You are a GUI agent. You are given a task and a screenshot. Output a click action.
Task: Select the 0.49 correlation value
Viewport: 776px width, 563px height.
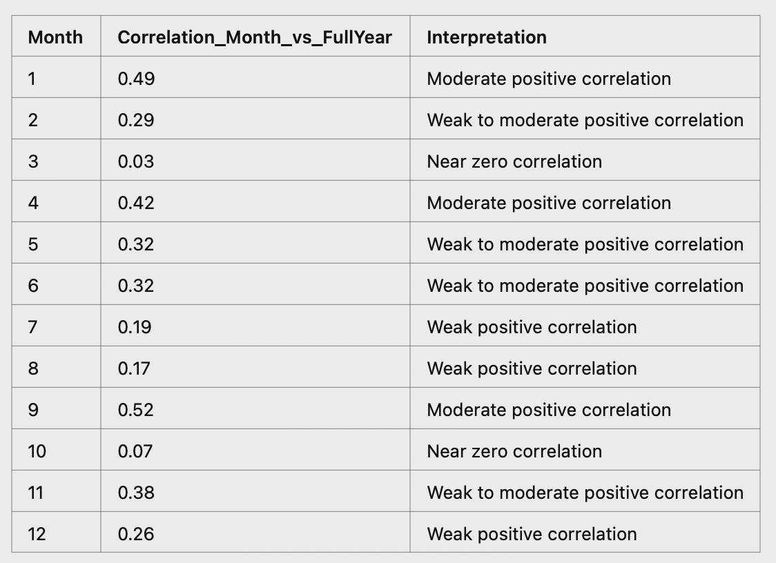[136, 79]
